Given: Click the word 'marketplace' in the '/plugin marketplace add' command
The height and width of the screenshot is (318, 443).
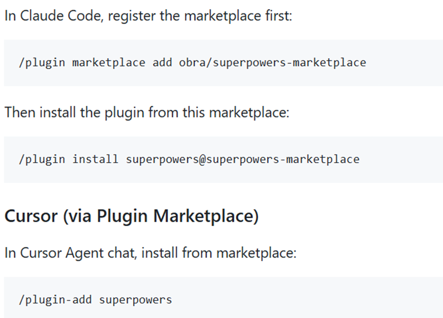Looking at the screenshot, I should pyautogui.click(x=109, y=63).
